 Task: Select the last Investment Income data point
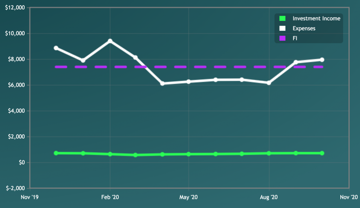point(322,153)
